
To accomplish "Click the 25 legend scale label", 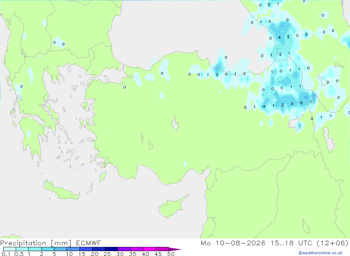I will 107,254.
